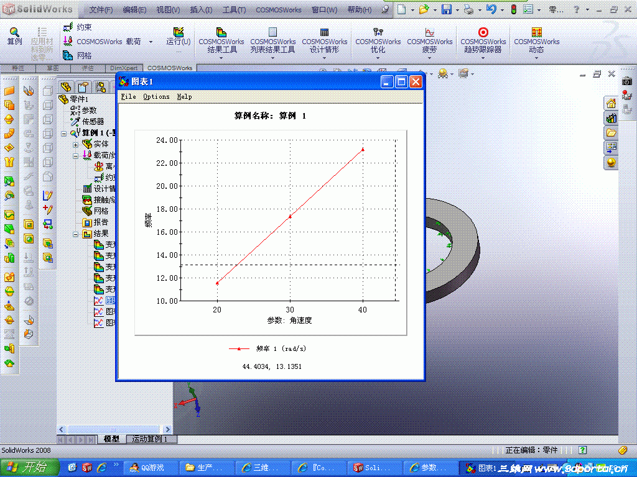The width and height of the screenshot is (637, 477).
Task: Collapse the 载荷 (Loads) tree node
Action: [x=75, y=155]
